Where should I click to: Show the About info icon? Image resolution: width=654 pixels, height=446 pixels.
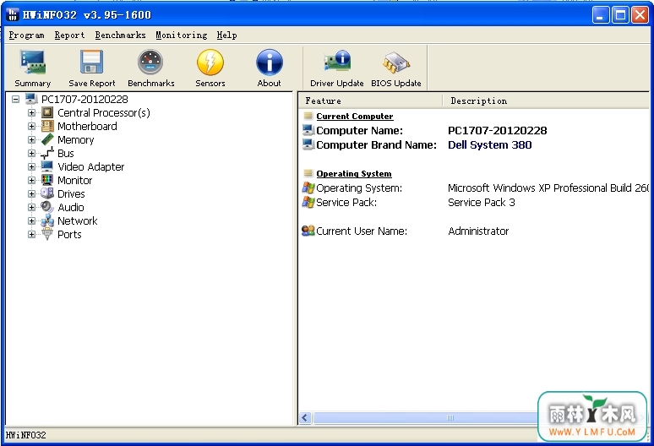coord(269,63)
